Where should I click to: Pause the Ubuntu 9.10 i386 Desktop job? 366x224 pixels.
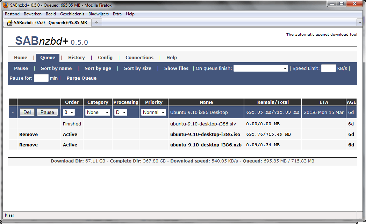47,112
